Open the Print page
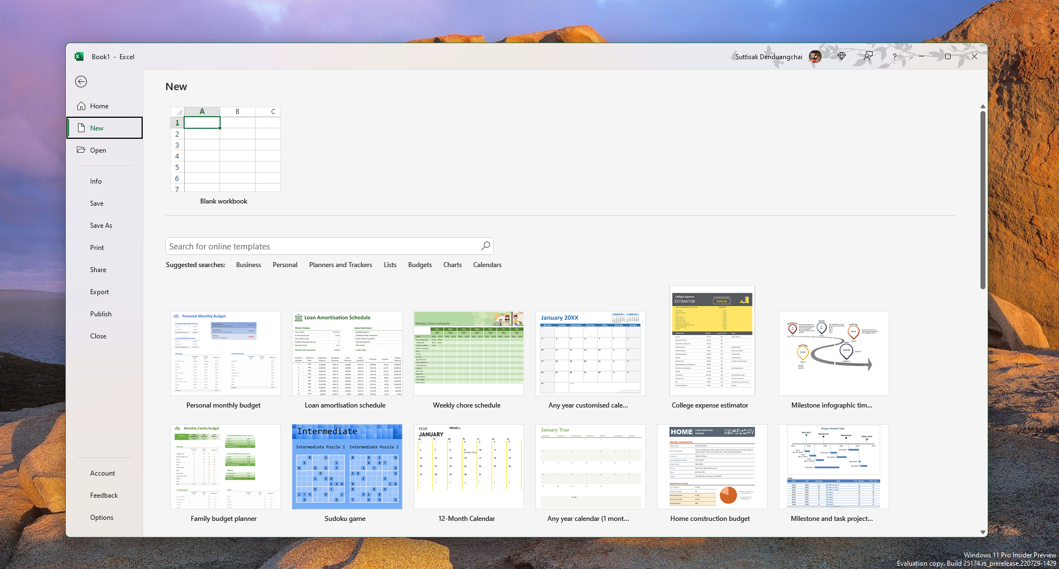This screenshot has width=1059, height=569. point(97,248)
